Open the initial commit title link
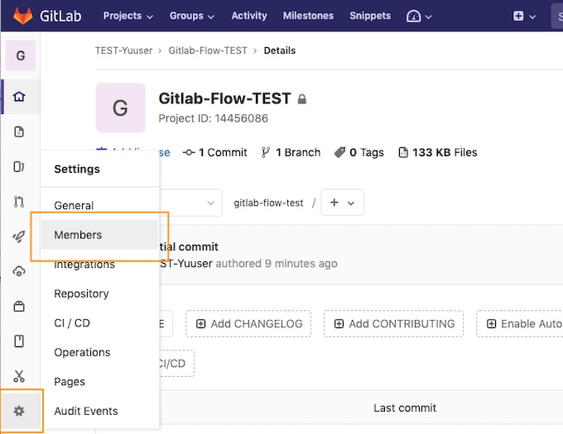 pos(189,246)
